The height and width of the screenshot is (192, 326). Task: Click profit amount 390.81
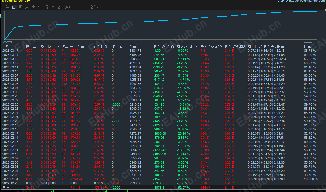point(75,175)
